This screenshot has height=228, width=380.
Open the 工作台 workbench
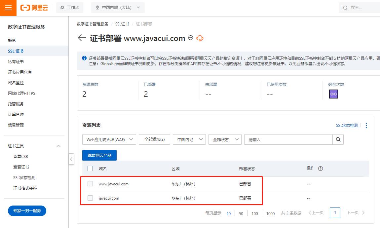[69, 8]
